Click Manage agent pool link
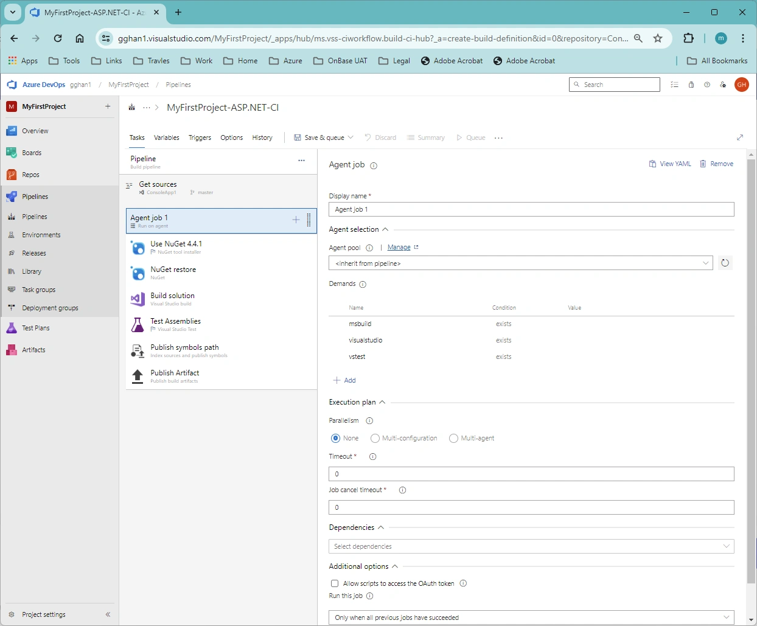757x626 pixels. (x=399, y=248)
